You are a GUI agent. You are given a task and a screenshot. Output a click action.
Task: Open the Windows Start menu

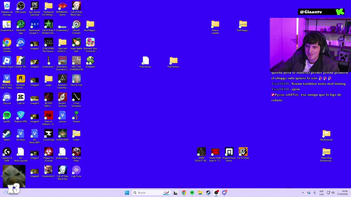tap(127, 193)
